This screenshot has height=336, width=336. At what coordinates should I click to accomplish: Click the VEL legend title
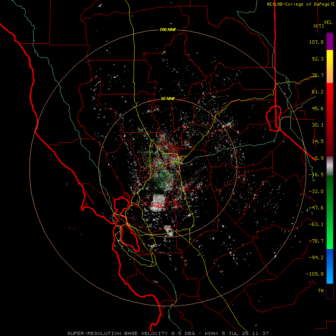pos(328,22)
